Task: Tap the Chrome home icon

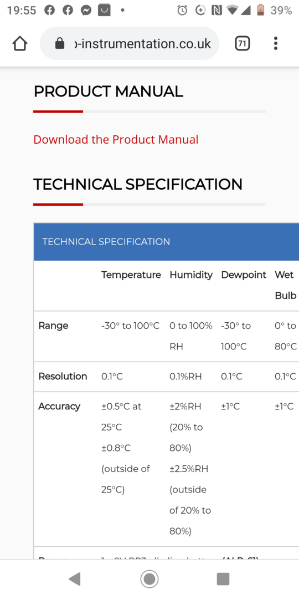Action: [20, 44]
